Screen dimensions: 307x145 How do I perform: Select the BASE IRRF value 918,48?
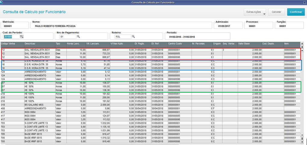point(98,141)
